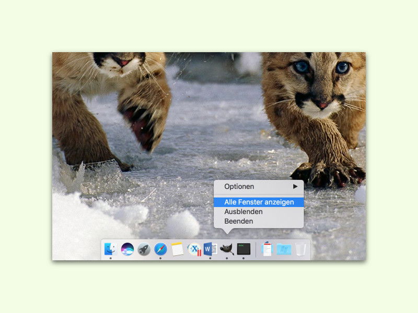The image size is (418, 313).
Task: Open the Optionen menu entry
Action: pyautogui.click(x=259, y=186)
